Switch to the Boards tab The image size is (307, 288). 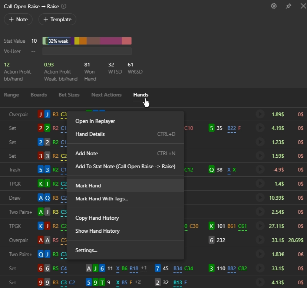coord(39,95)
